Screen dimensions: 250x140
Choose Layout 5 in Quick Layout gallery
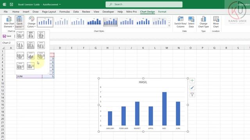[x=30, y=45]
